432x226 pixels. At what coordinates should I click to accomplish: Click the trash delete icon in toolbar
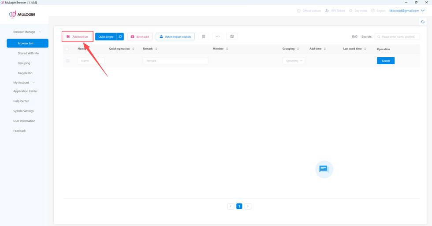click(x=204, y=36)
